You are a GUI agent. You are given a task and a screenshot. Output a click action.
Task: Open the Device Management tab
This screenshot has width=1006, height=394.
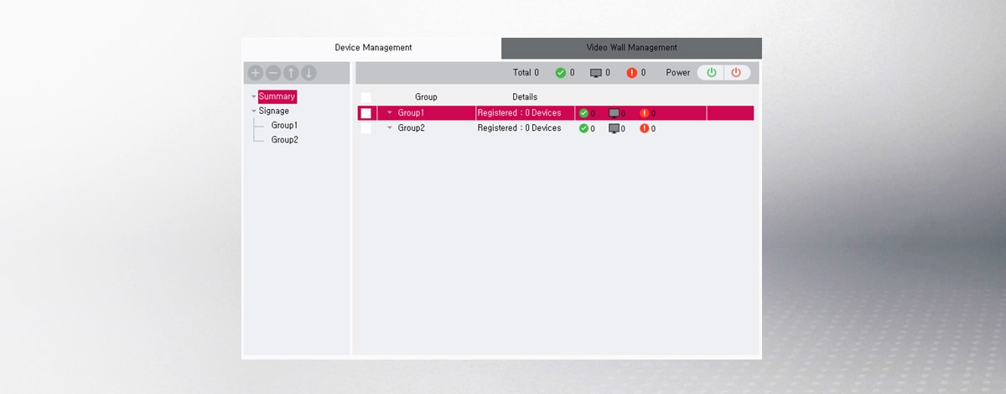click(x=373, y=48)
